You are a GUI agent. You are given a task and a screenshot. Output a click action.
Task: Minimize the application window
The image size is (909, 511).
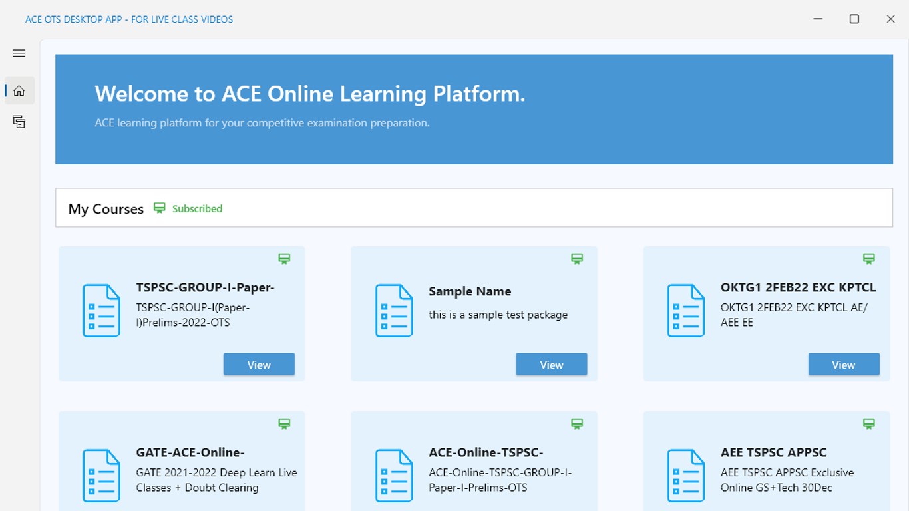coord(818,19)
